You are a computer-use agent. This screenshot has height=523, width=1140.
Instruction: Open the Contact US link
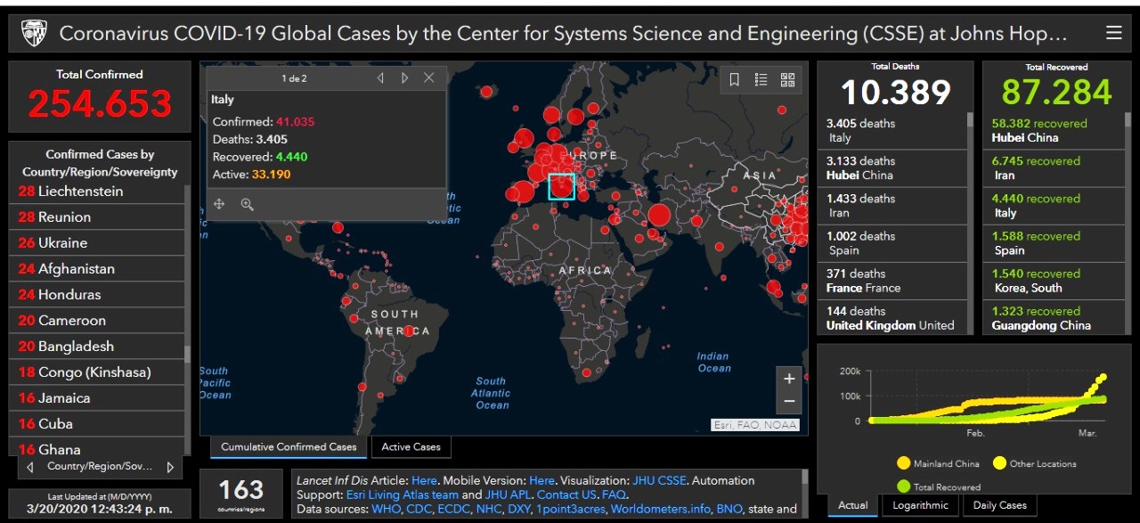566,494
